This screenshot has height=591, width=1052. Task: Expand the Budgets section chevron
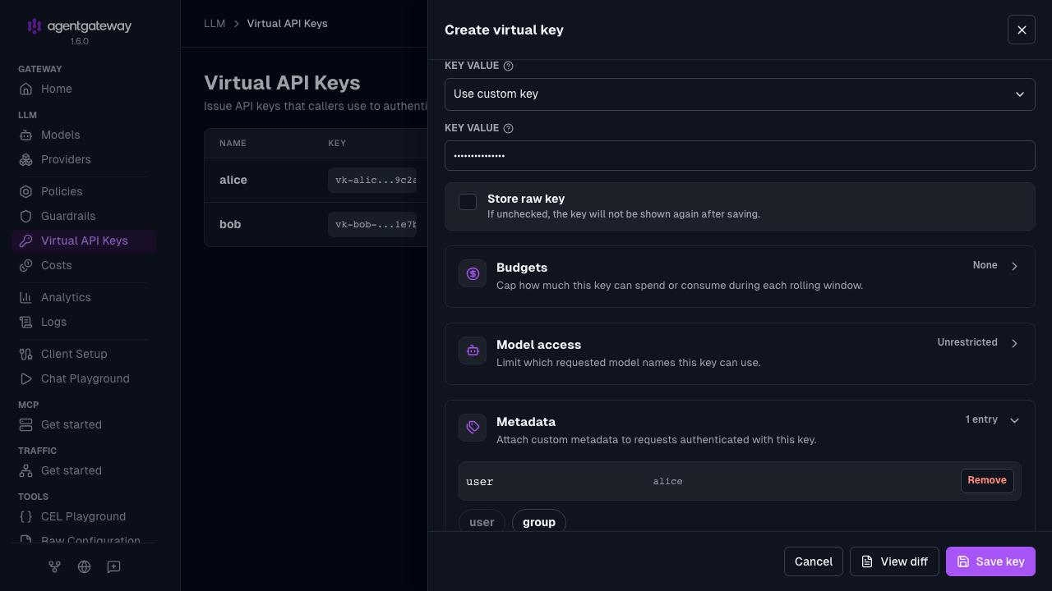pos(1014,266)
